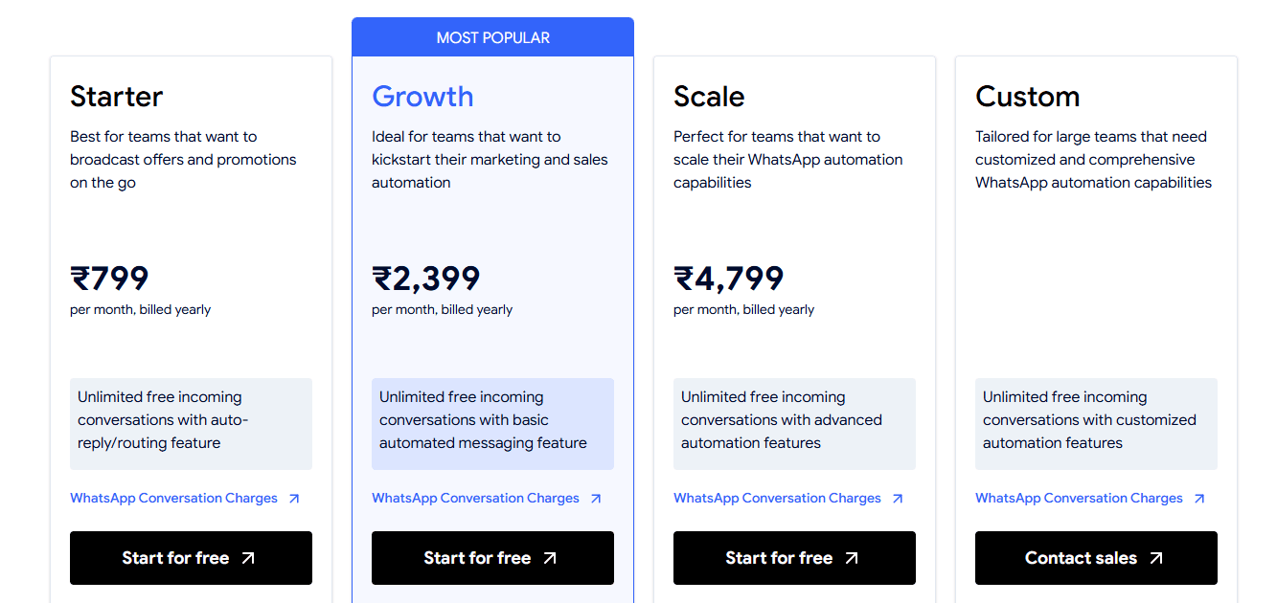The width and height of the screenshot is (1277, 603).
Task: Click the ₹4,799 Scale plan price
Action: pyautogui.click(x=729, y=279)
